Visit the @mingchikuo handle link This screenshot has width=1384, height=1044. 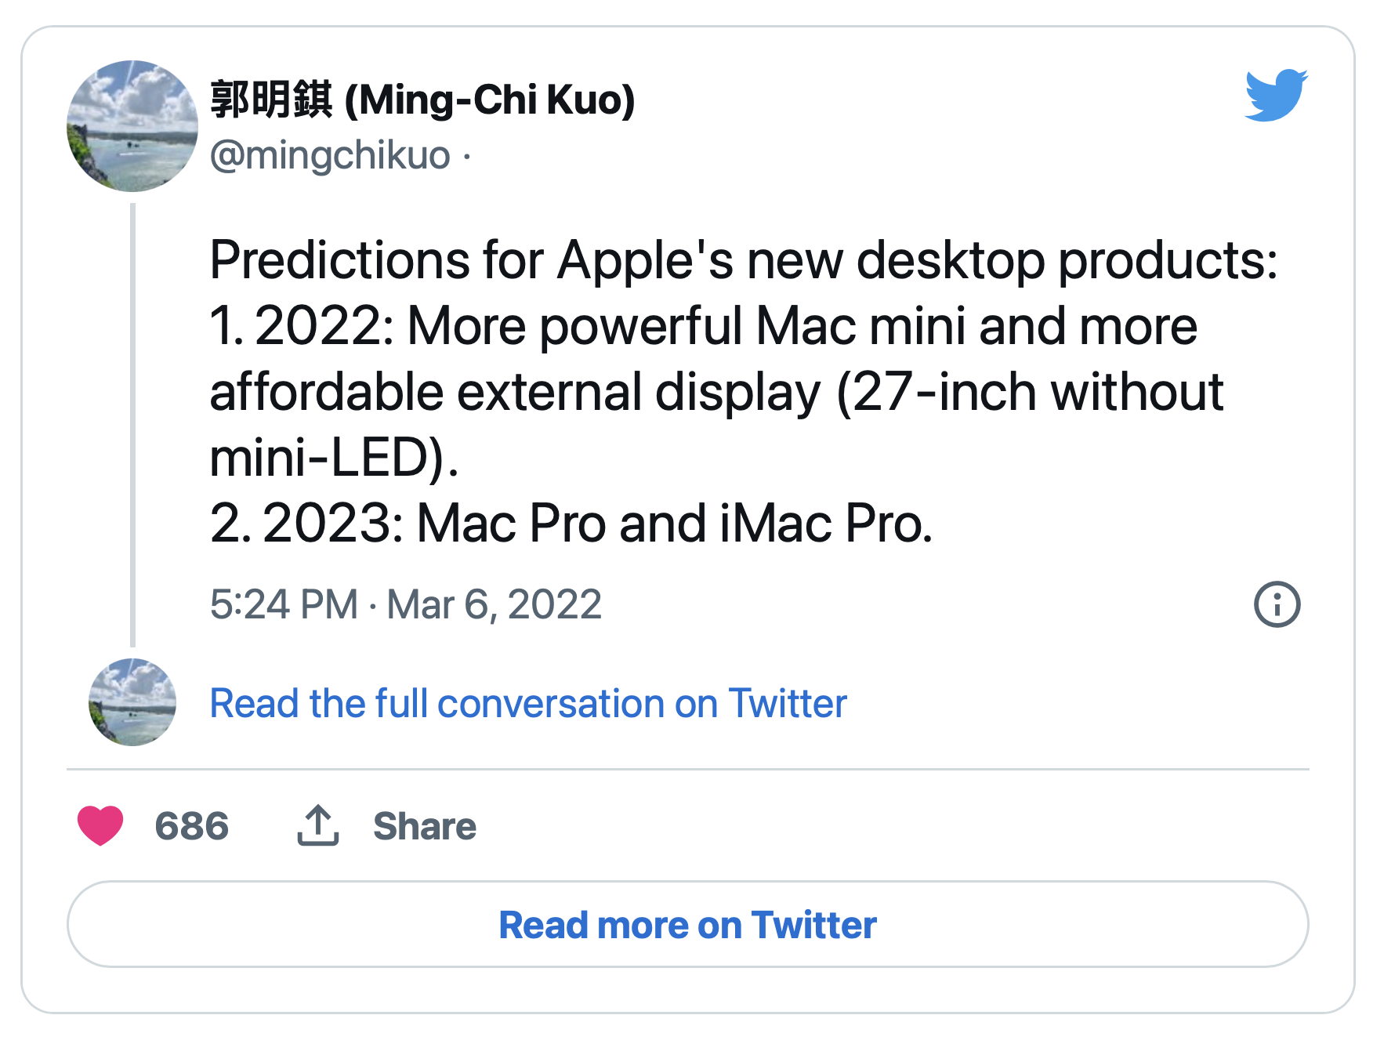coord(330,154)
